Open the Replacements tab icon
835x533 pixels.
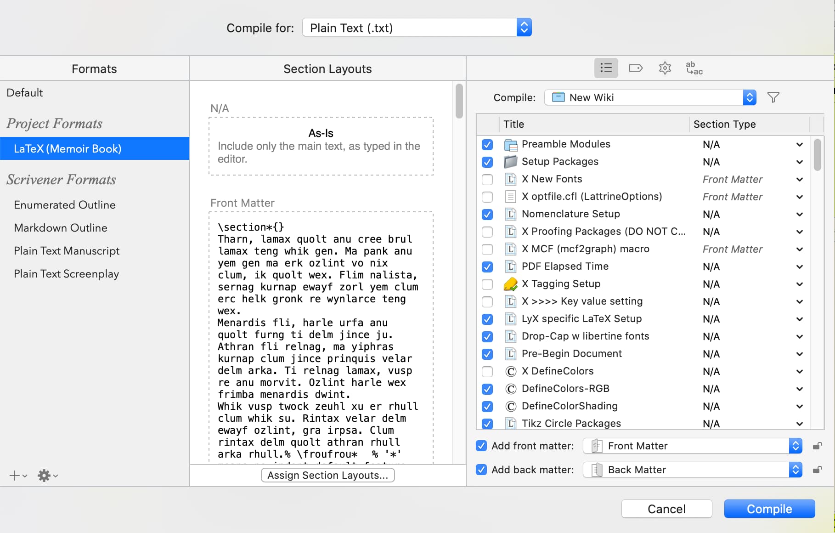(694, 68)
